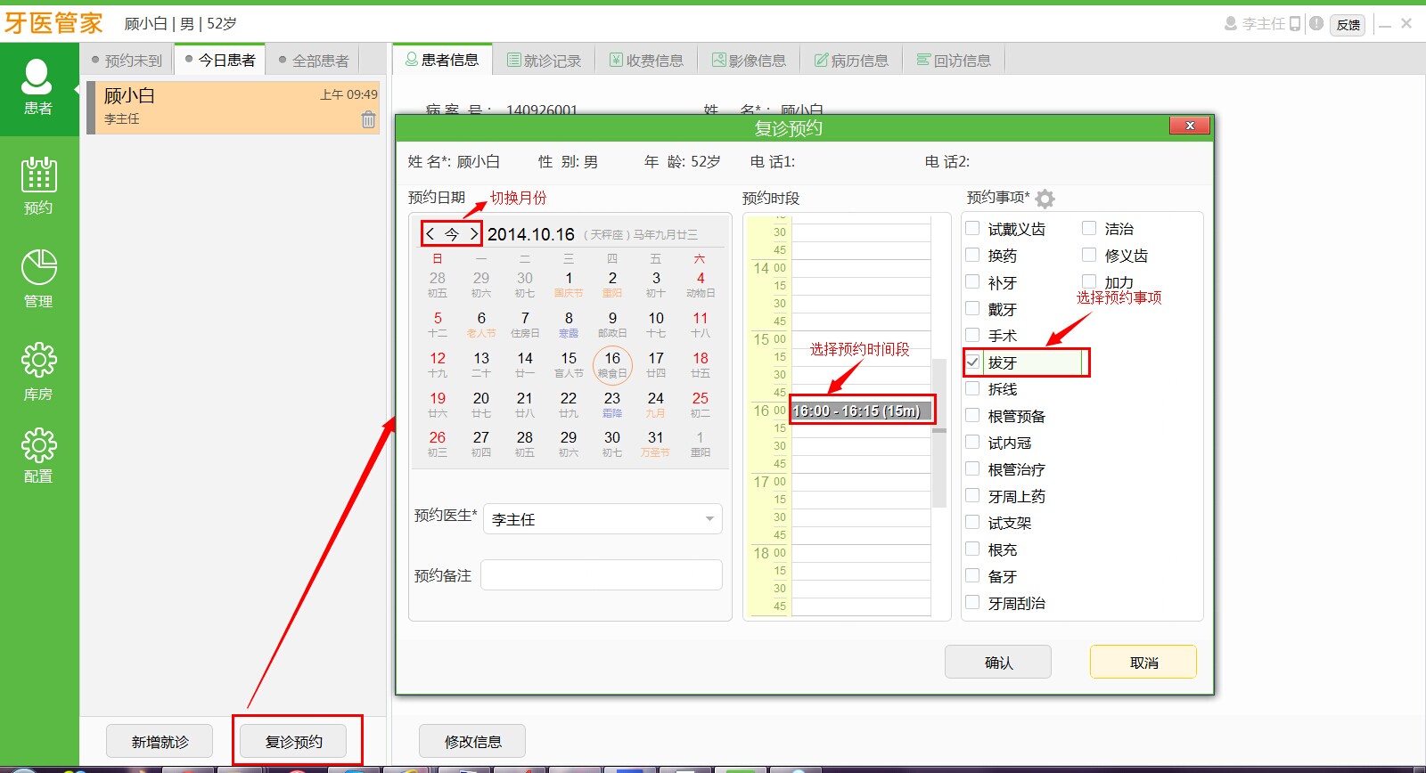Go to previous month in calendar
The width and height of the screenshot is (1426, 773).
pos(430,234)
